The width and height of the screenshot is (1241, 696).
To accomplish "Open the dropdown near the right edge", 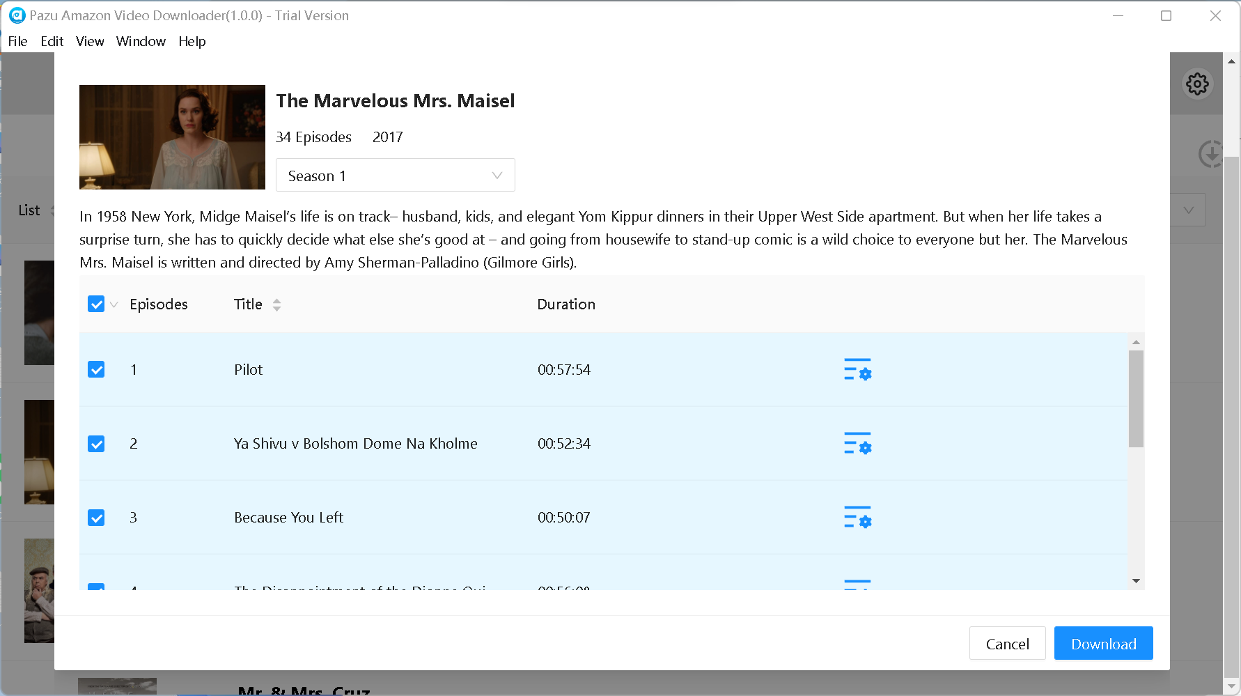I will click(1188, 210).
